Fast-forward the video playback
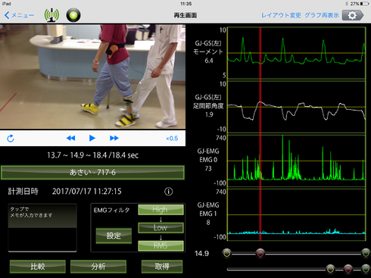 coord(114,138)
